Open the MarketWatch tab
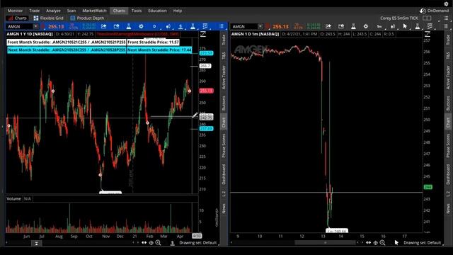The width and height of the screenshot is (453, 255). click(x=94, y=11)
